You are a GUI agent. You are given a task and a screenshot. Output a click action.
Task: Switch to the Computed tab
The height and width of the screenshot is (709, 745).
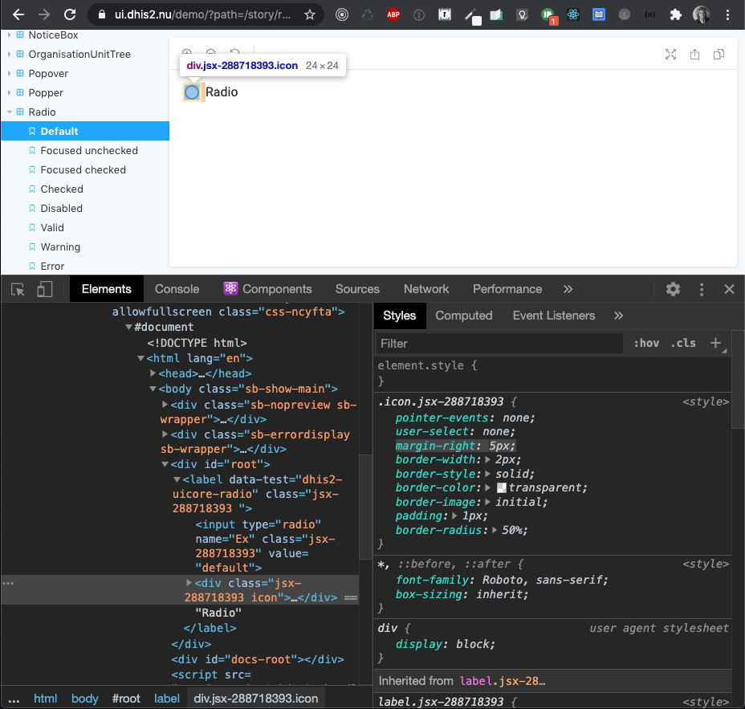pos(463,316)
